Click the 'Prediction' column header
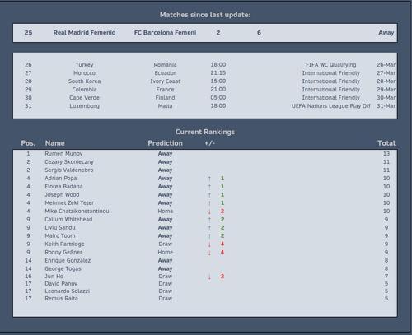412x335 pixels. tap(165, 143)
